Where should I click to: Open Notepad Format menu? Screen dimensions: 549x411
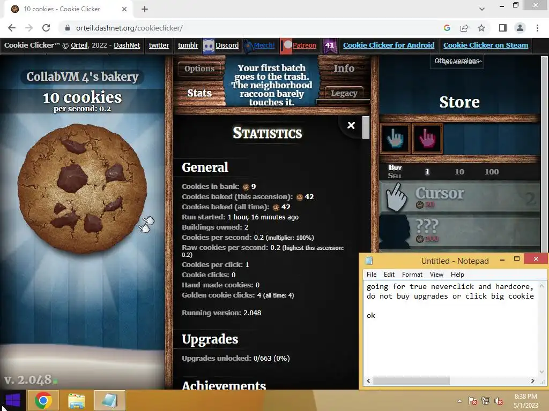[412, 275]
